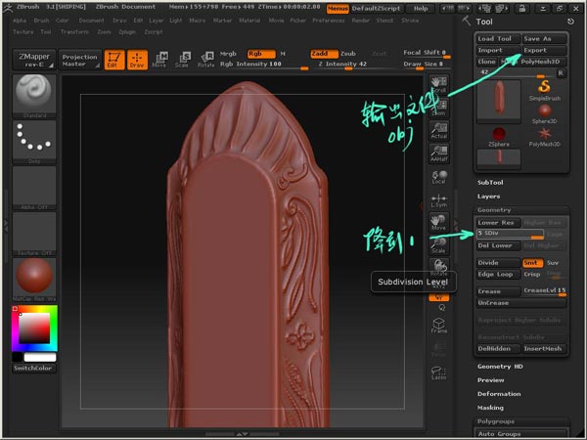The height and width of the screenshot is (440, 587).
Task: Adjust the SDiv subdivision level slider
Action: pos(510,234)
